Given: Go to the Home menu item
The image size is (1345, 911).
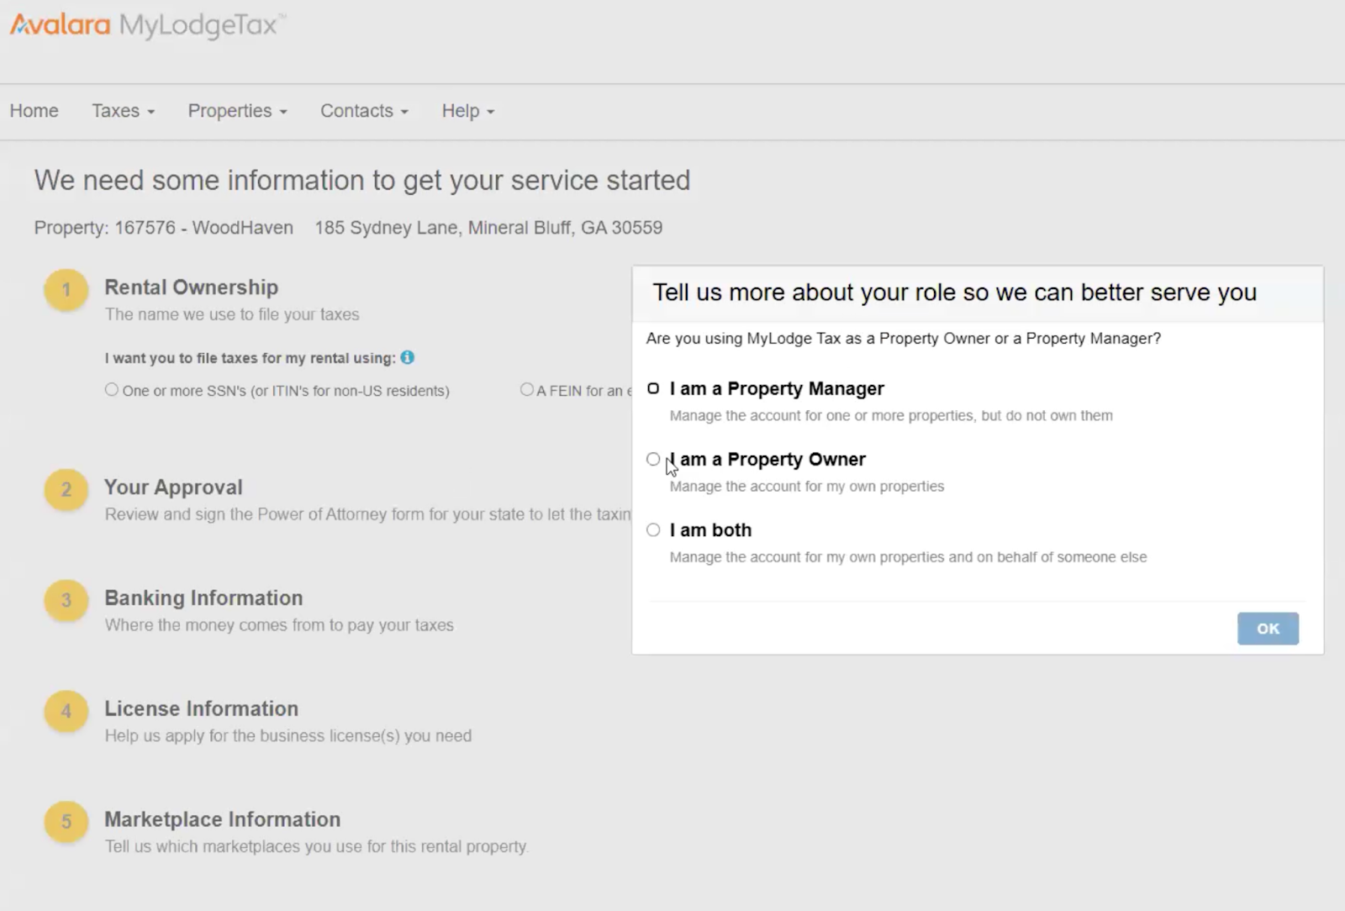Looking at the screenshot, I should (x=34, y=110).
